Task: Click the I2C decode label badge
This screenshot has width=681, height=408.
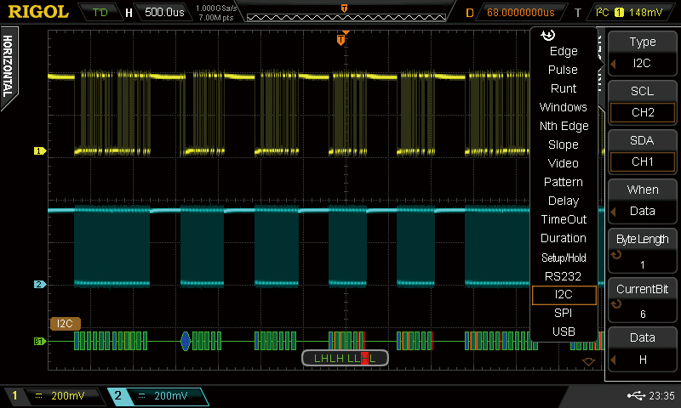Action: tap(66, 324)
